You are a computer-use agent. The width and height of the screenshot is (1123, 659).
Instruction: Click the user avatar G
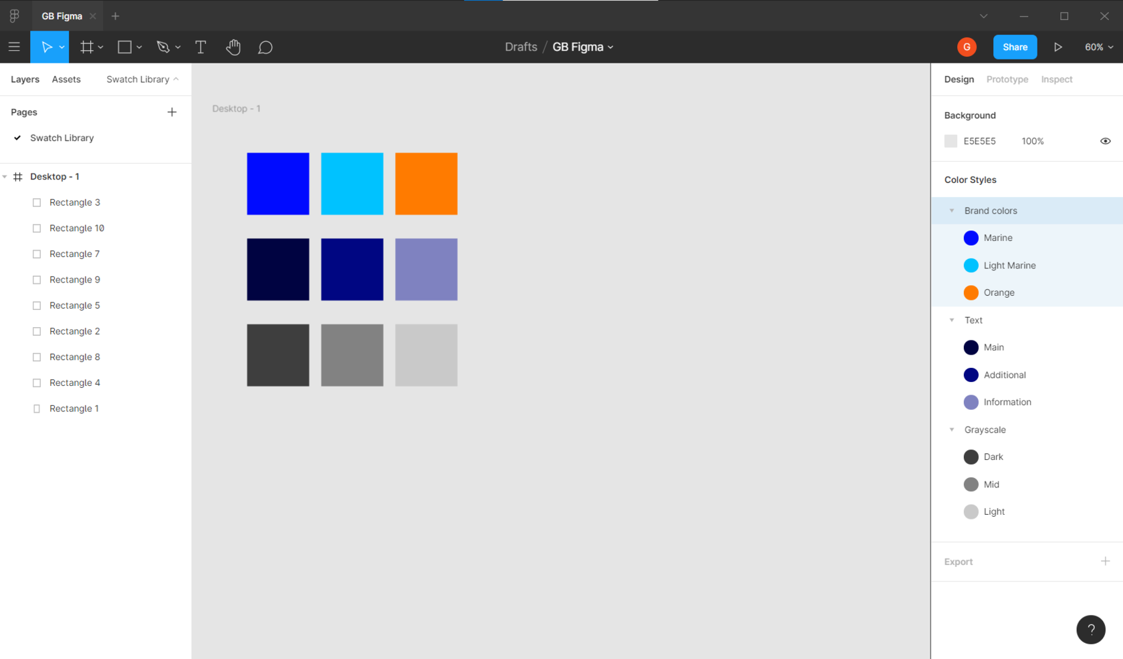pos(967,47)
